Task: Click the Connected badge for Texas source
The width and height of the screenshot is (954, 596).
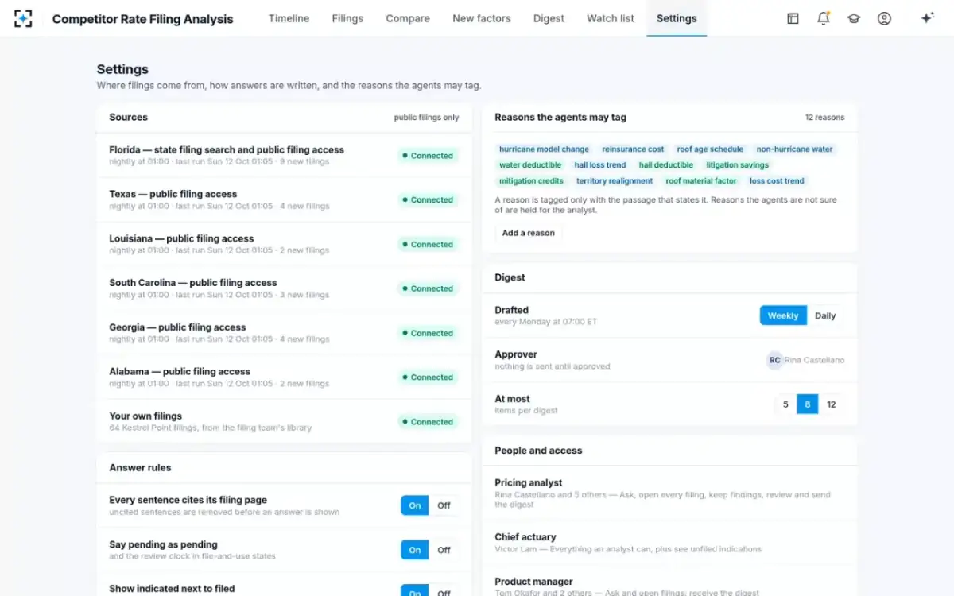Action: pos(428,200)
